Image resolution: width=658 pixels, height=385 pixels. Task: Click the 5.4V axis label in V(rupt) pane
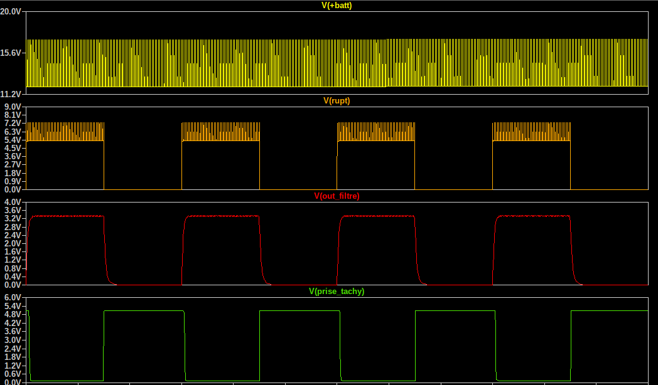[x=13, y=140]
